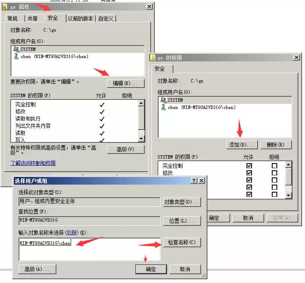
Task: Click 取消 in 选择用户或组 dialog
Action: tap(185, 269)
